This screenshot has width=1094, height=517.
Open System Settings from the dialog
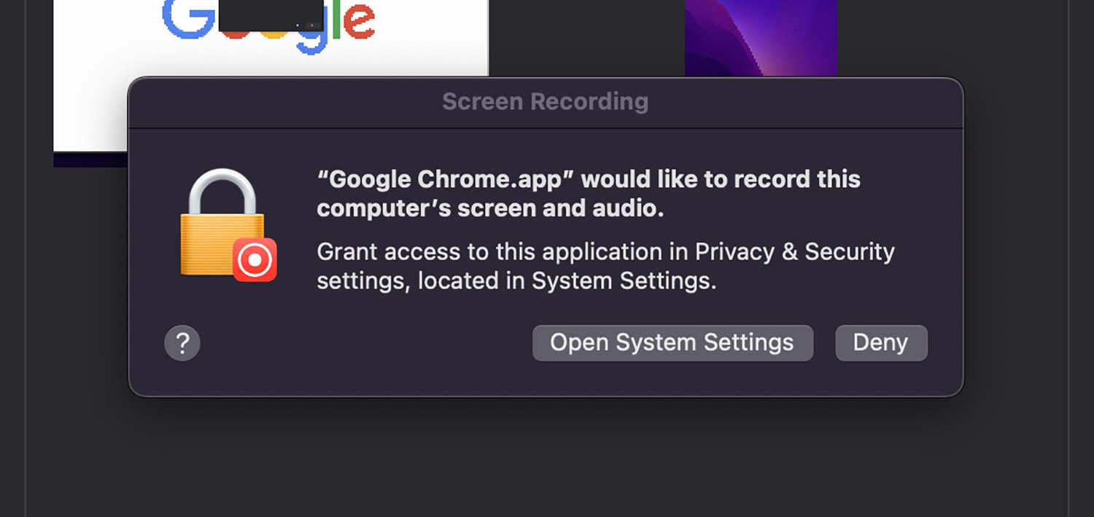pos(672,343)
